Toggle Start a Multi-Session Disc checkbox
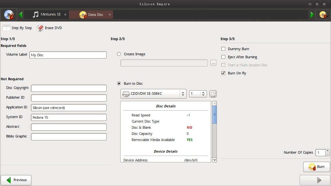 (223, 65)
